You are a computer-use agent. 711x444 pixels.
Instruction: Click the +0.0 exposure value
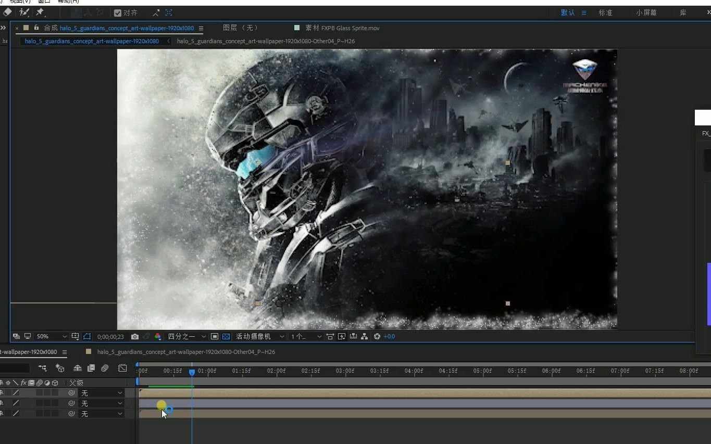389,336
